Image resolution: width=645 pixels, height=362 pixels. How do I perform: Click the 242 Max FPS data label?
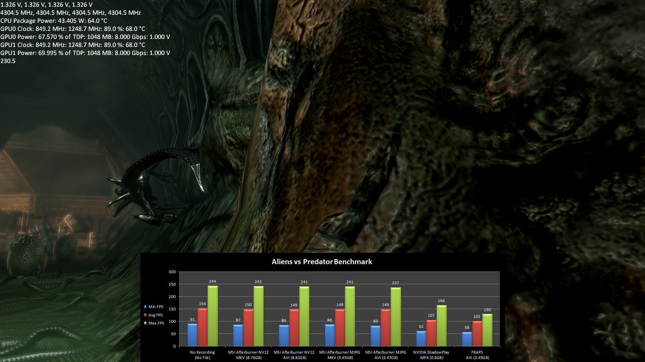pos(258,282)
